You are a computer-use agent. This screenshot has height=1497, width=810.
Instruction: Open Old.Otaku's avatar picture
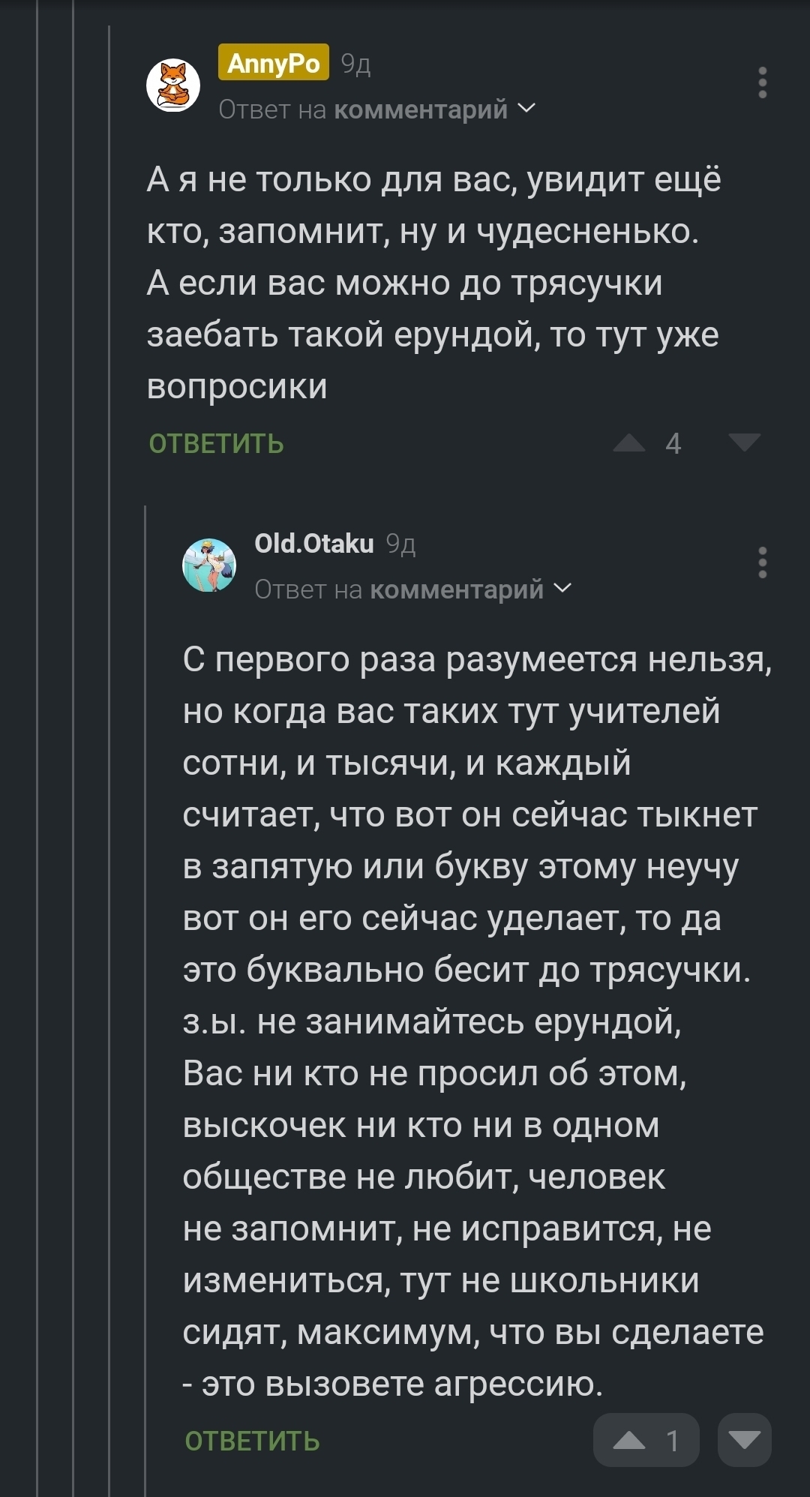click(x=209, y=565)
